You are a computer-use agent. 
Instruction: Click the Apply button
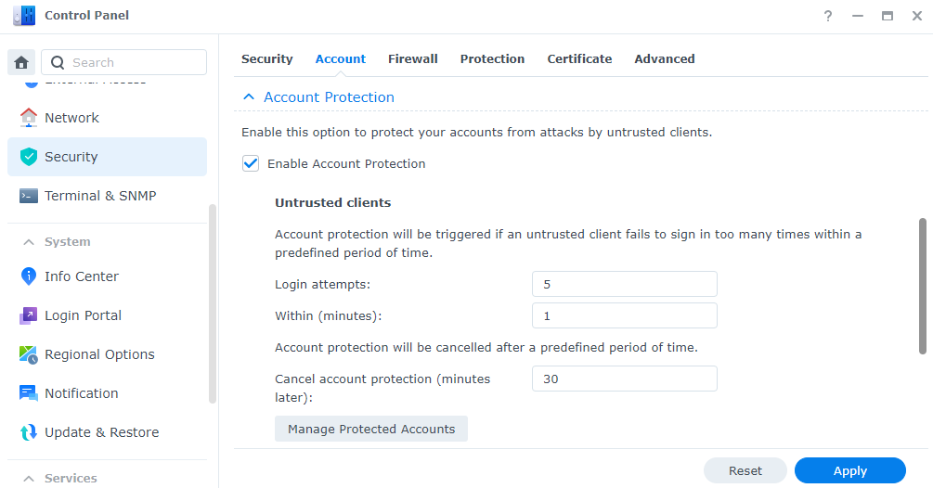850,470
